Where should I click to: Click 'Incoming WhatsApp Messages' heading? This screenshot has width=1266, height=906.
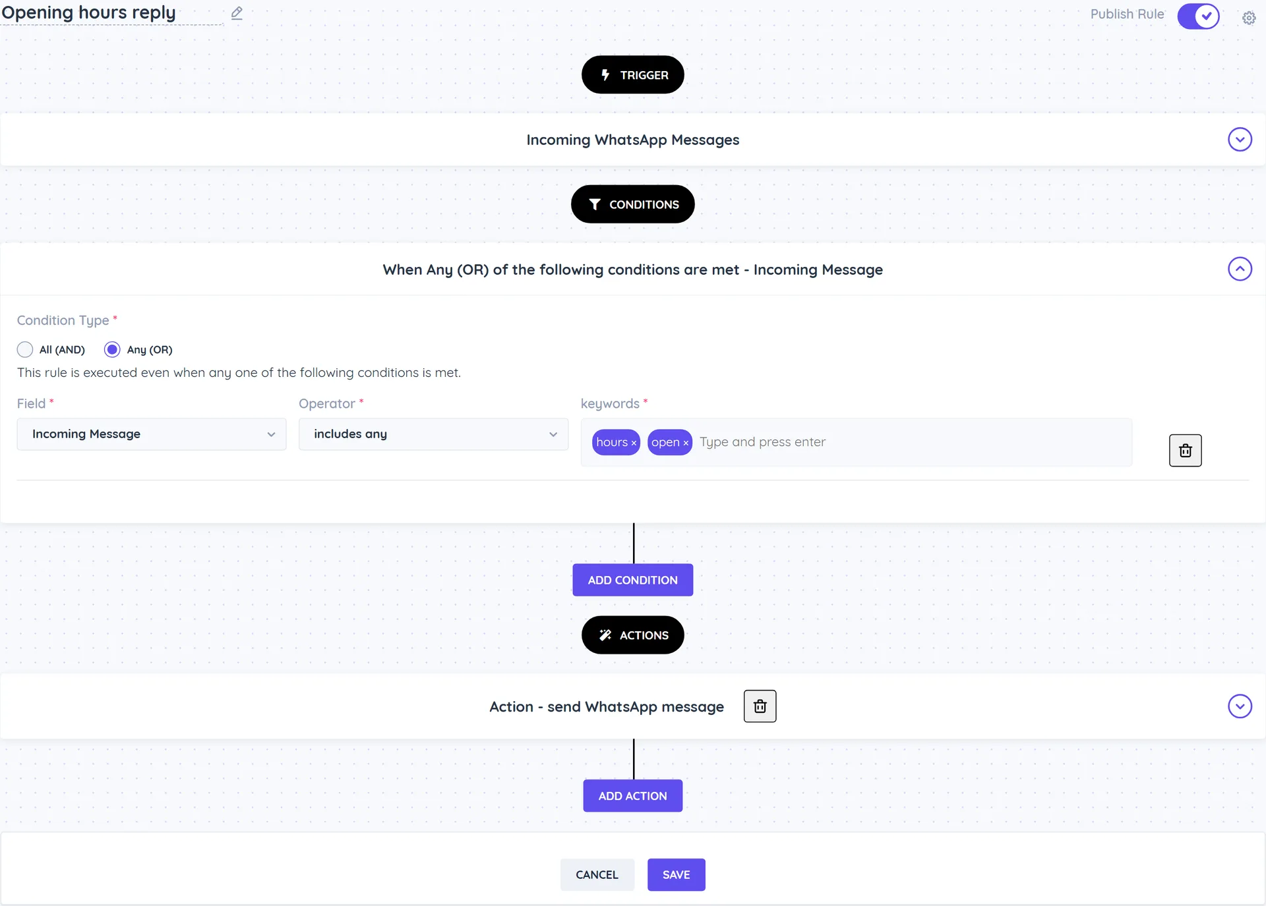pos(632,140)
